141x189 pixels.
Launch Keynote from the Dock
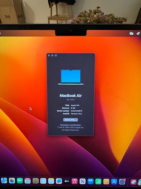[91, 181]
